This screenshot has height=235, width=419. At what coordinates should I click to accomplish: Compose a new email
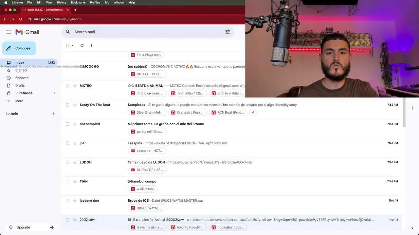click(19, 48)
